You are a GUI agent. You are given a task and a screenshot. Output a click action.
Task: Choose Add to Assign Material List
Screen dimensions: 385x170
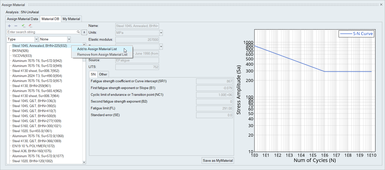[97, 49]
